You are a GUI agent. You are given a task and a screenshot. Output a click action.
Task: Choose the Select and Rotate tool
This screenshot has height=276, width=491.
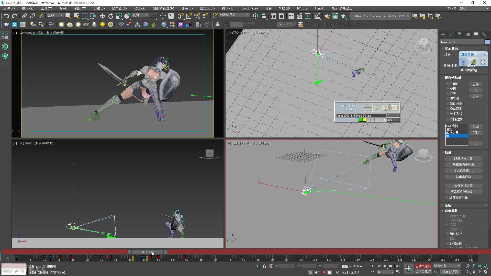pyautogui.click(x=110, y=16)
